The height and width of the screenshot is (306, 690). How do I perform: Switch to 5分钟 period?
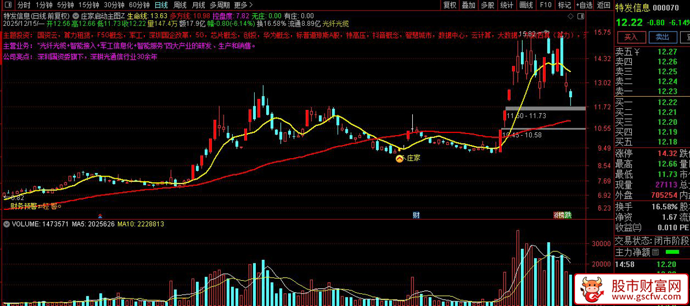click(66, 5)
